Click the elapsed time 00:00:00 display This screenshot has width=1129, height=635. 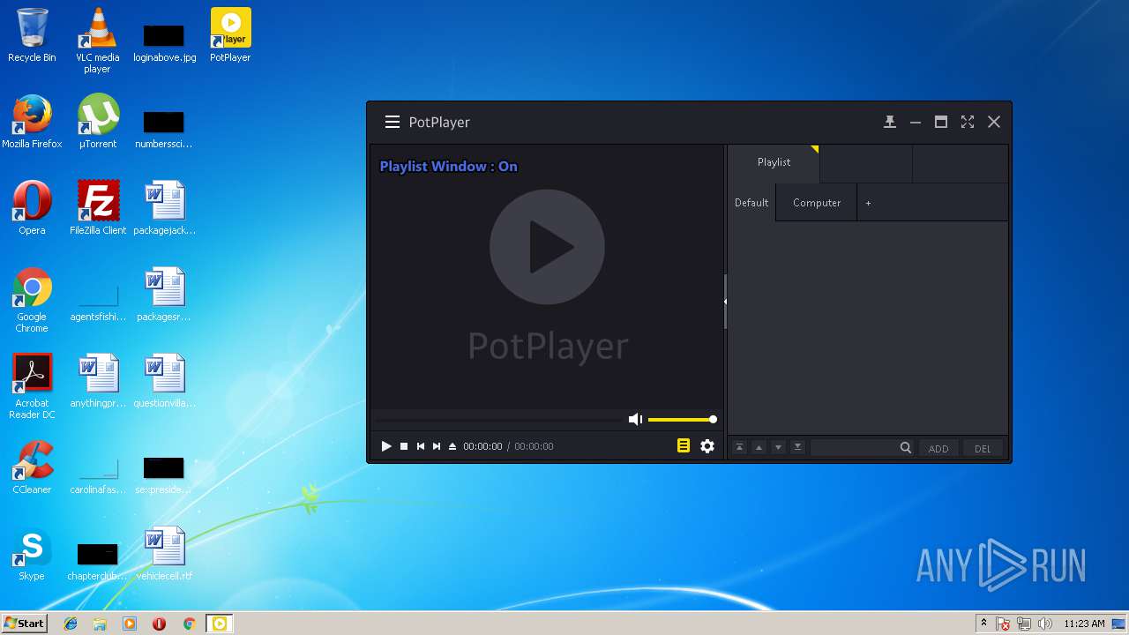point(482,446)
